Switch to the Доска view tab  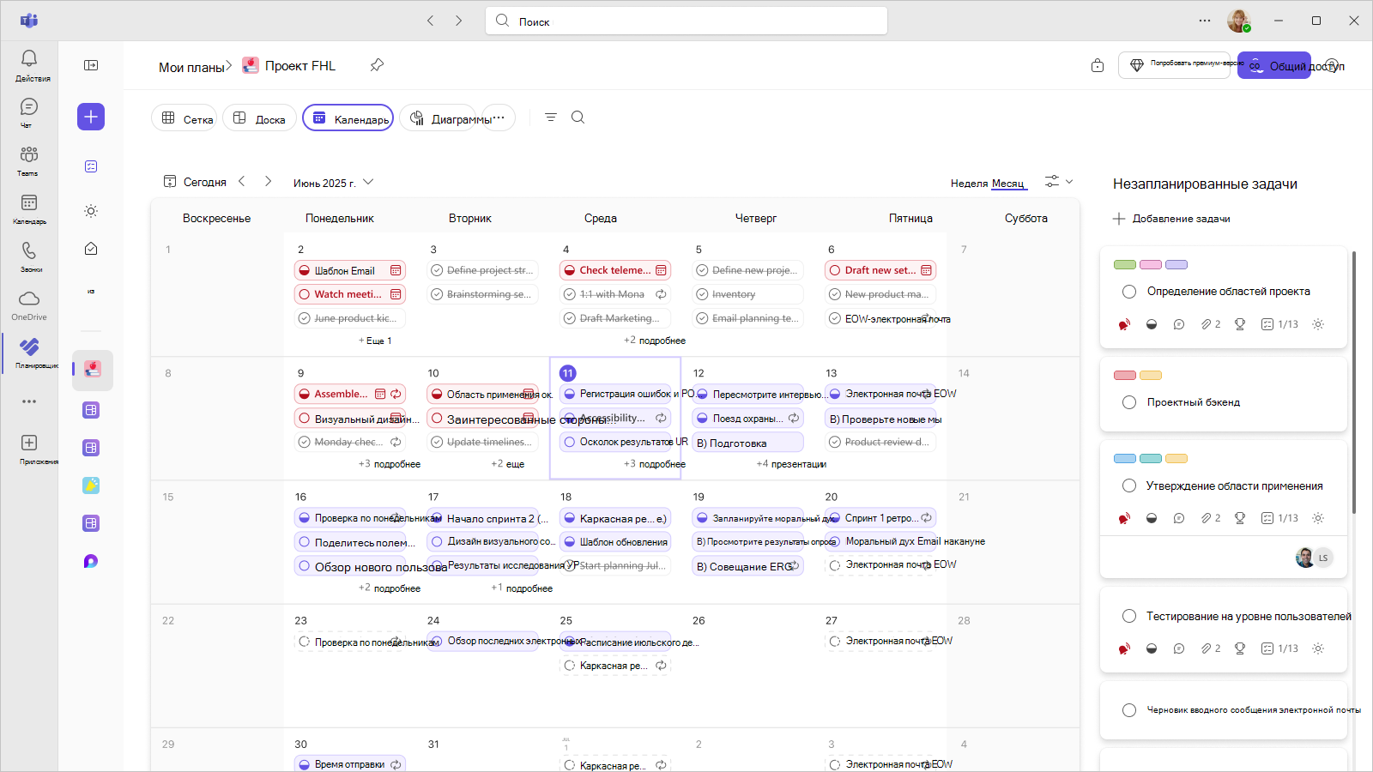pos(260,118)
